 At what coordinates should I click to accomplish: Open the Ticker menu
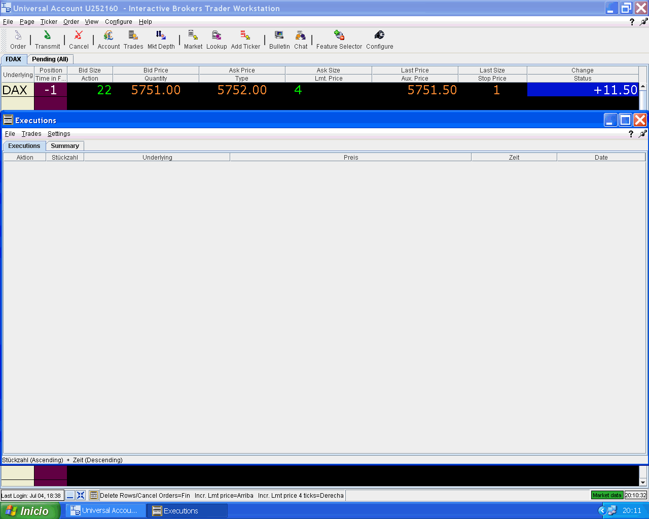[x=49, y=22]
